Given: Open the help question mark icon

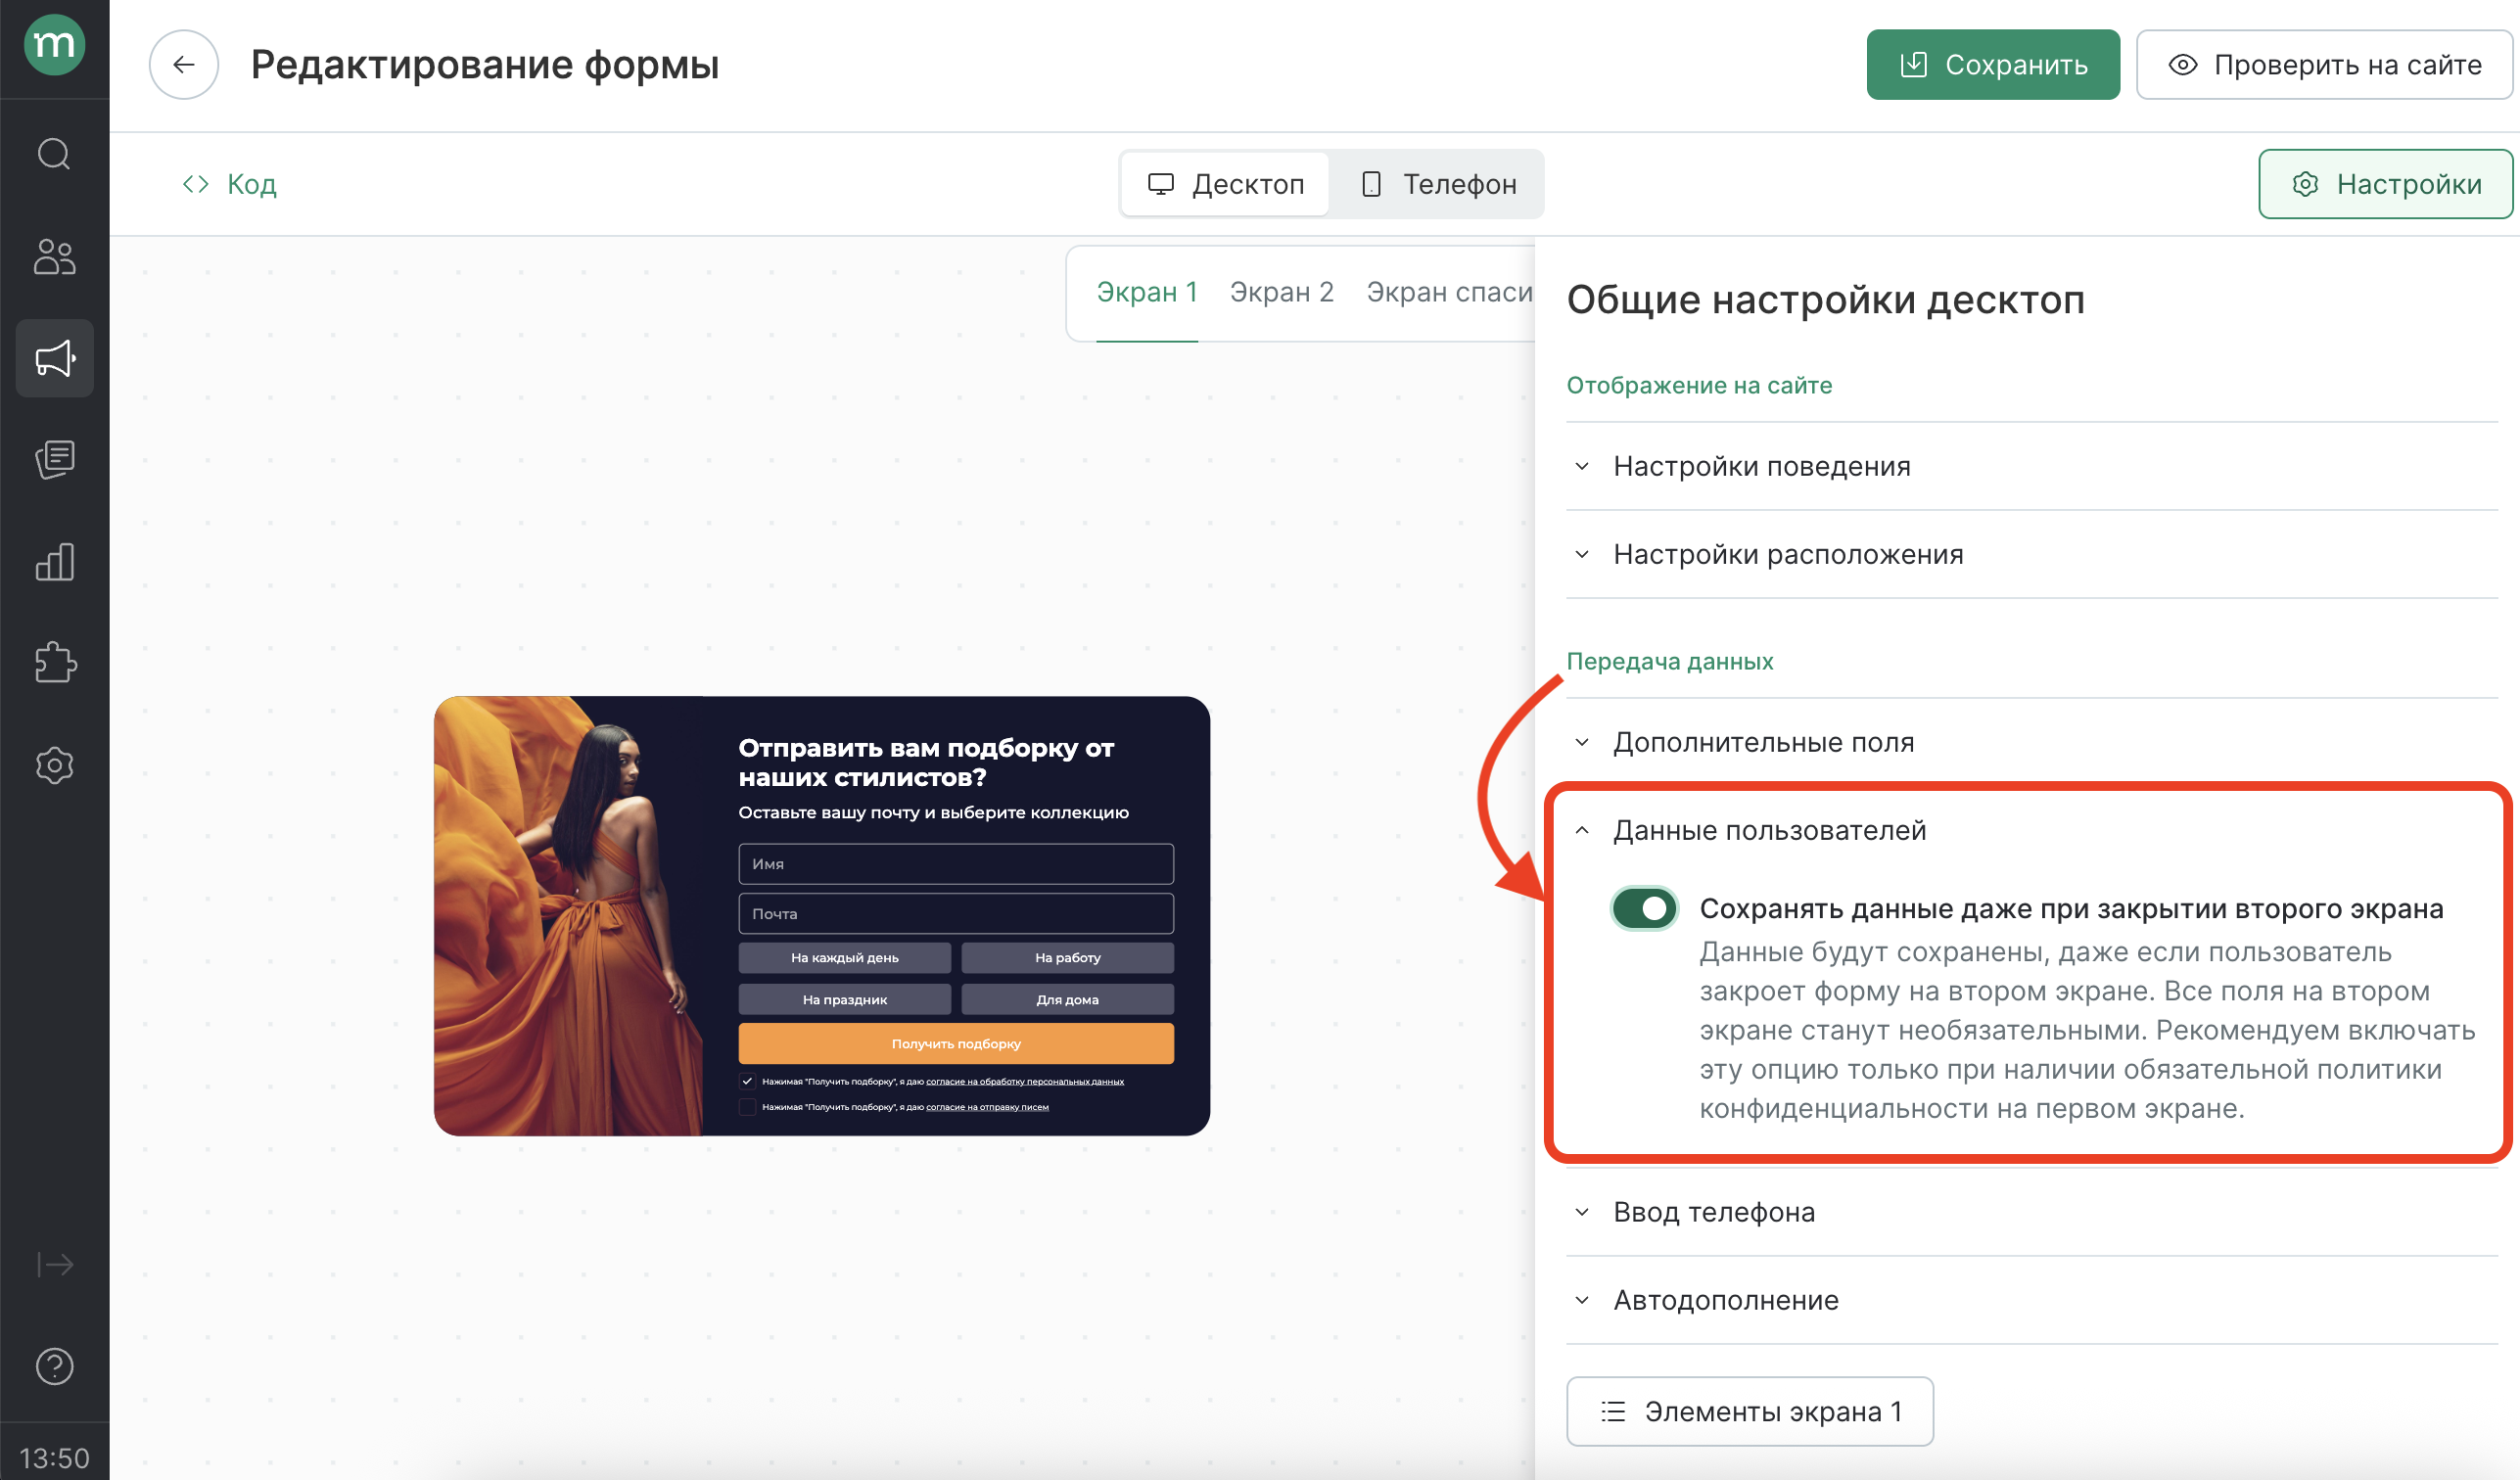Looking at the screenshot, I should [54, 1366].
